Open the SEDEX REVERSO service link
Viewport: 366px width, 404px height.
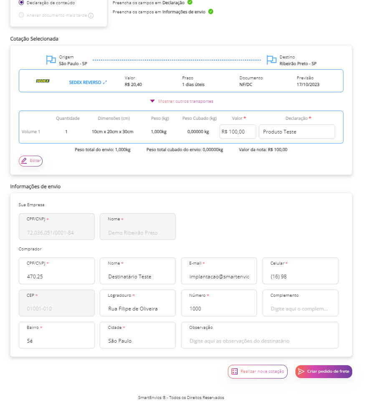point(85,83)
